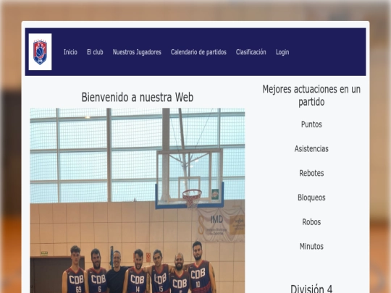Select the Puntos stat category
This screenshot has height=293, width=391.
[x=311, y=124]
